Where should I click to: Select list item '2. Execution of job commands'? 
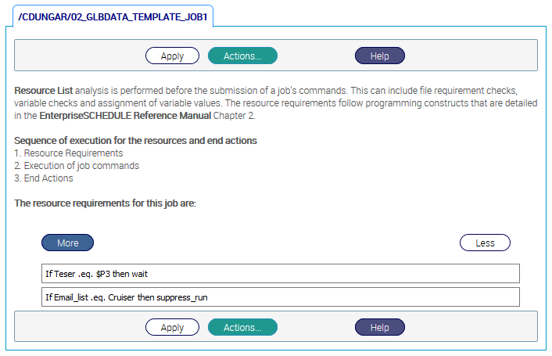(x=77, y=166)
